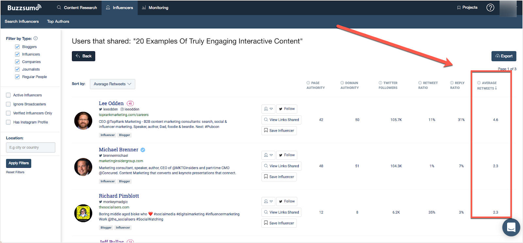Open the Monitoring tab
523x243 pixels.
[x=155, y=8]
